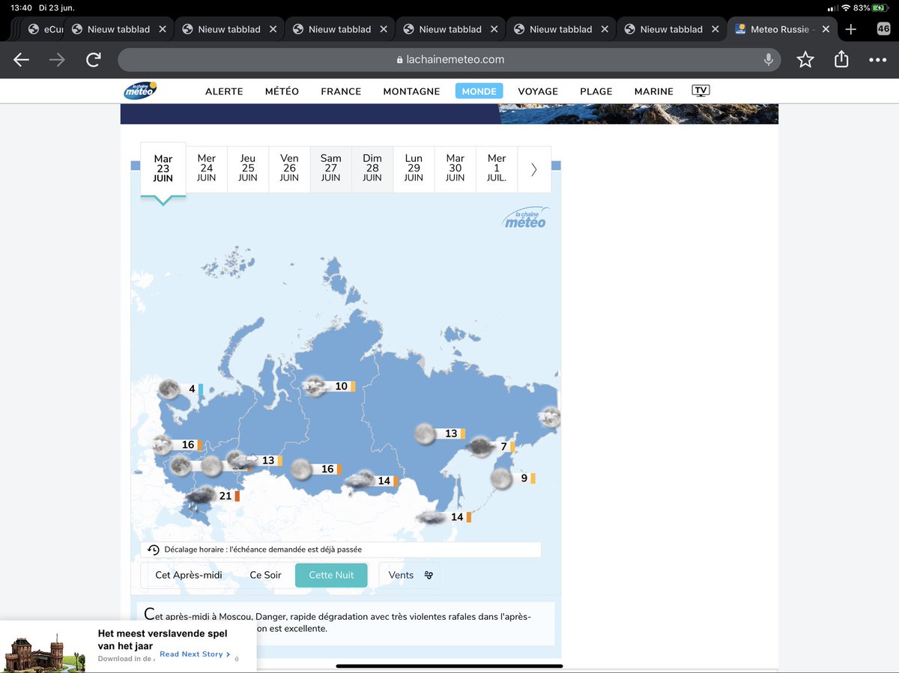
Task: Select Ven 26 Juin day tab
Action: click(x=289, y=168)
